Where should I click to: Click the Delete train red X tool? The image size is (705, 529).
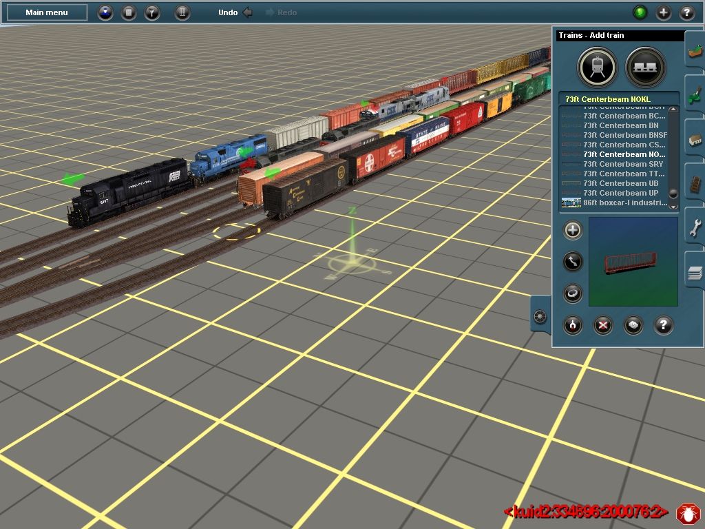(603, 325)
